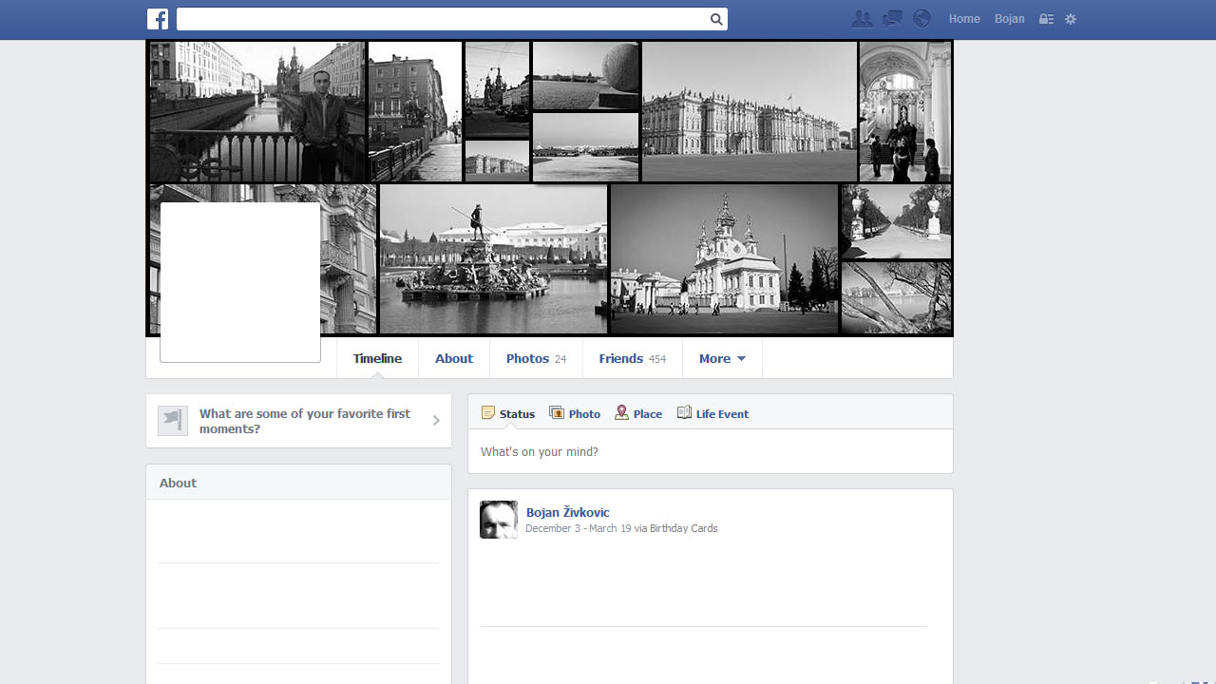
Task: Choose the Place option in composer
Action: (x=638, y=413)
